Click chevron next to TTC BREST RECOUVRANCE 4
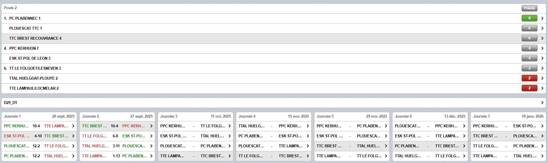 (542, 38)
